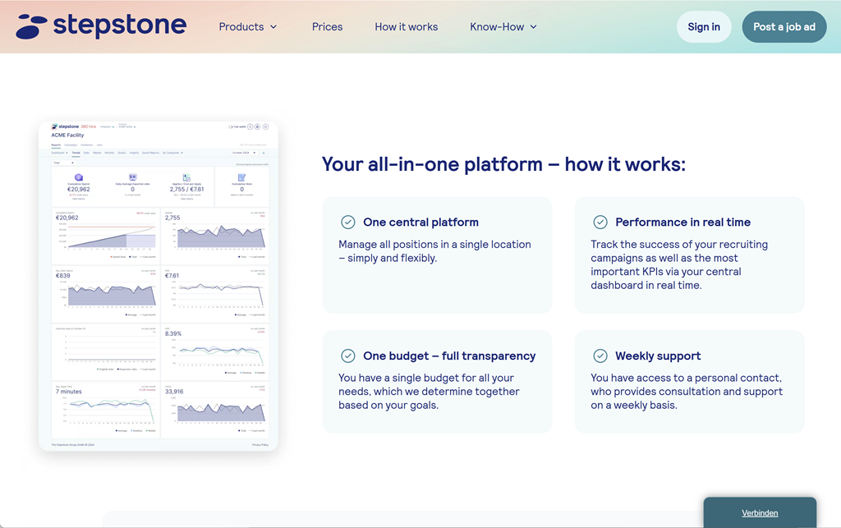Click the checkmark beside One budget – full transparency

pos(348,356)
